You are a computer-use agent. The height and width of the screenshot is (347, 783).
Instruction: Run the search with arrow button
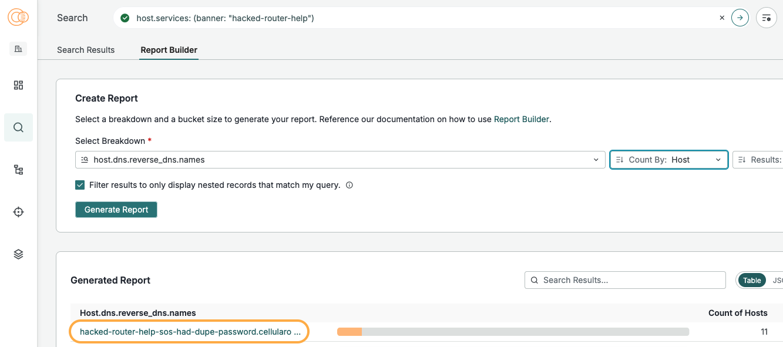pos(740,18)
